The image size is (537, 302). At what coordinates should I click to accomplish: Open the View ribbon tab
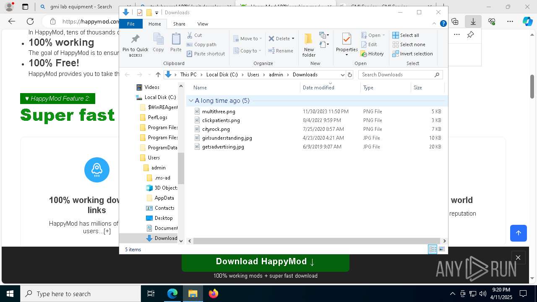[x=203, y=24]
